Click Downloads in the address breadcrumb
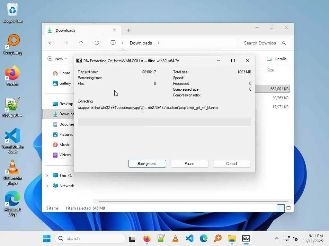The image size is (329, 246). [141, 43]
